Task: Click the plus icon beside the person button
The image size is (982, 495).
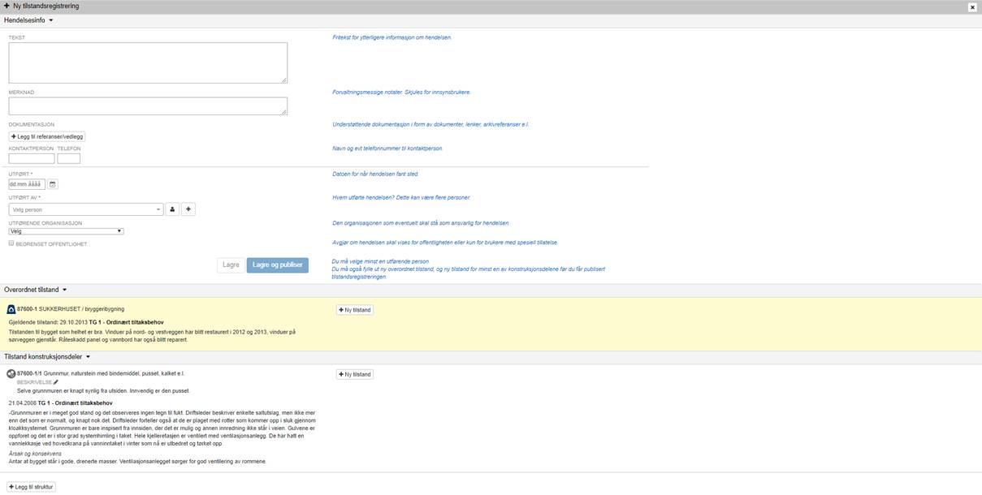Action: click(188, 209)
